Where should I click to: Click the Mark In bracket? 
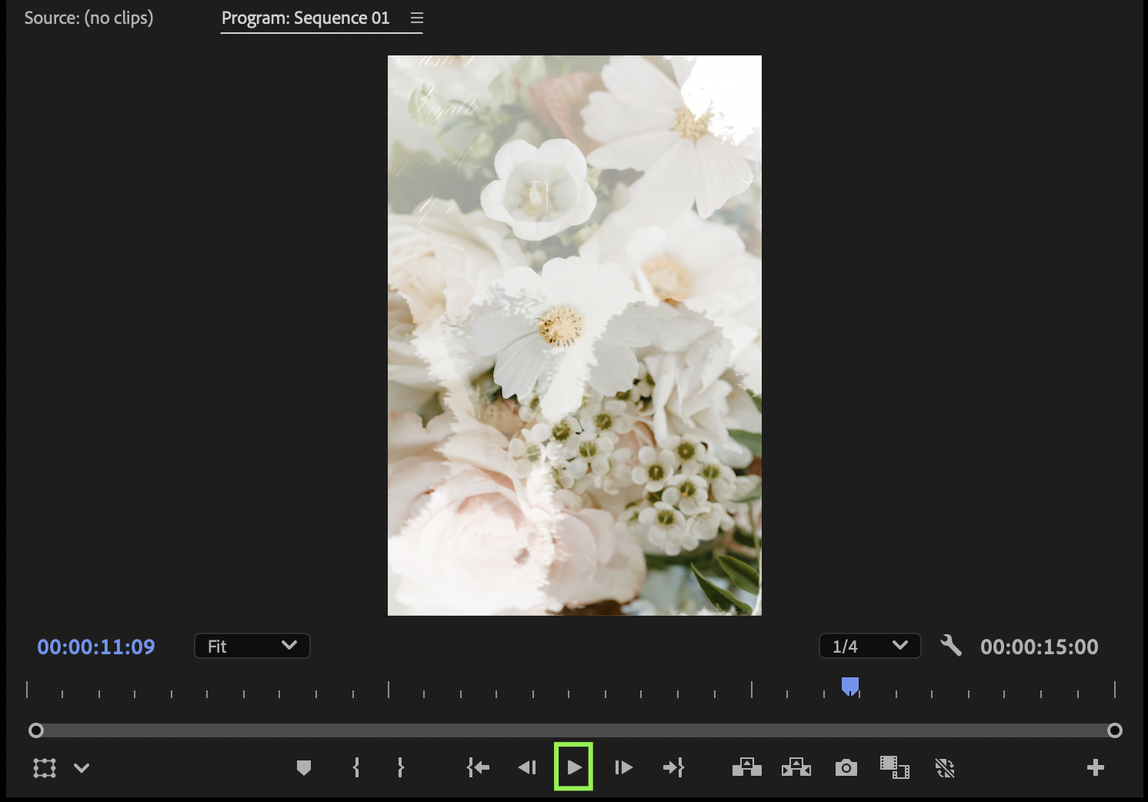coord(355,767)
